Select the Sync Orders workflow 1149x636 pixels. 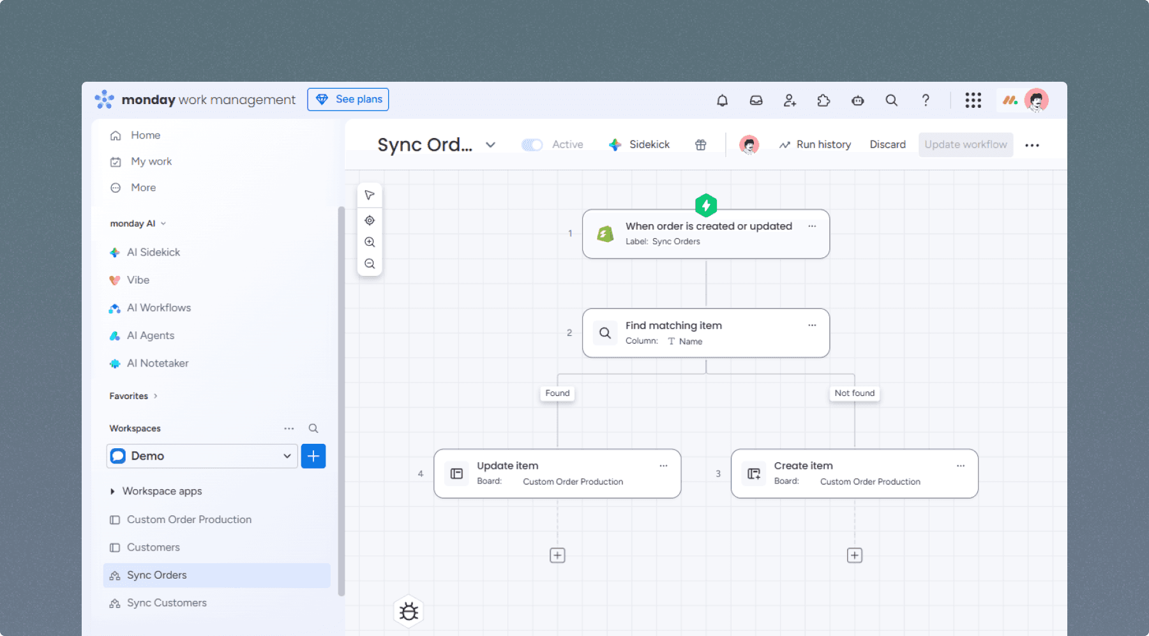[x=217, y=575]
